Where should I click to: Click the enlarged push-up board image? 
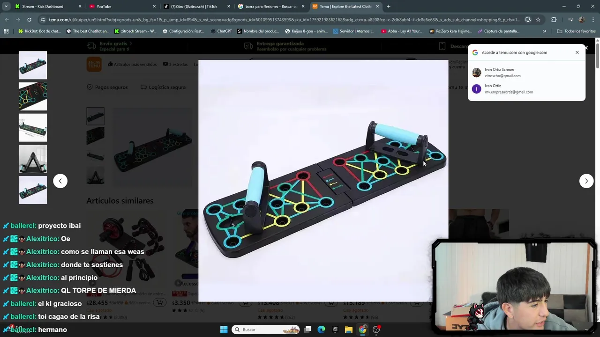[x=323, y=181]
